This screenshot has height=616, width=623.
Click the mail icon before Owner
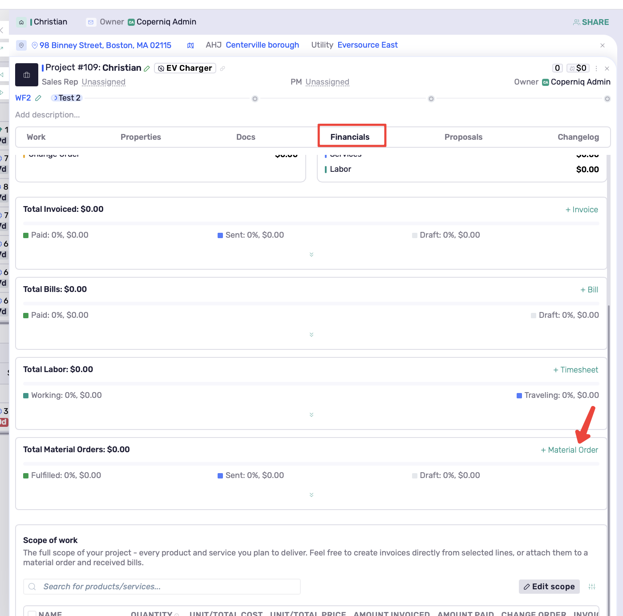point(91,22)
